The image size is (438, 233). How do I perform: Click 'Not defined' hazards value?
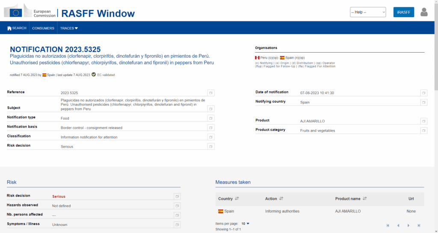(x=61, y=206)
